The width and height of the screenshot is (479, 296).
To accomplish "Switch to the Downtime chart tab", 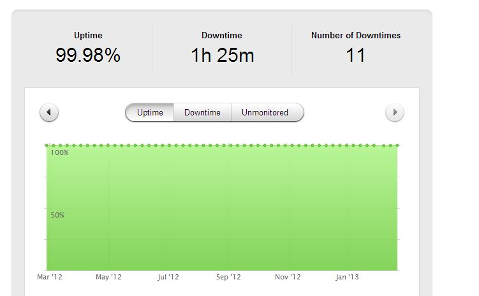I will tap(202, 112).
